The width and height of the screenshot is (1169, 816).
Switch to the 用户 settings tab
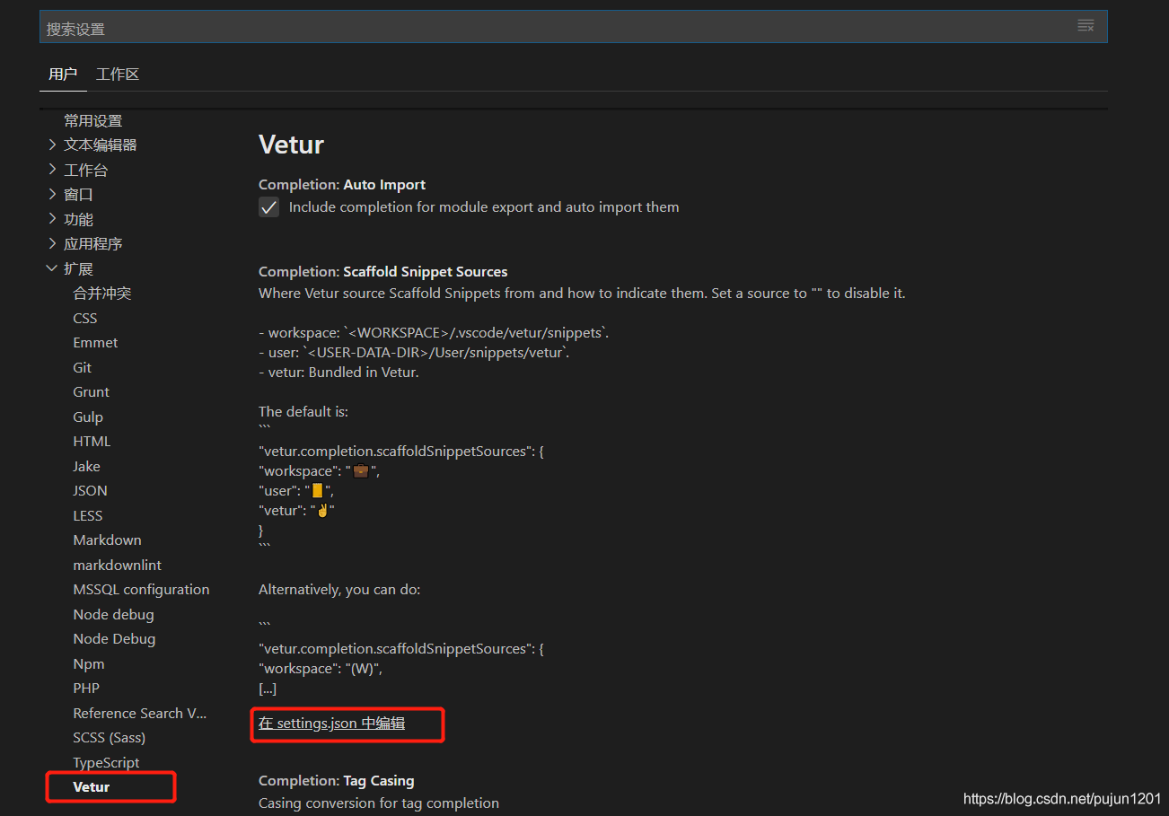tap(63, 75)
